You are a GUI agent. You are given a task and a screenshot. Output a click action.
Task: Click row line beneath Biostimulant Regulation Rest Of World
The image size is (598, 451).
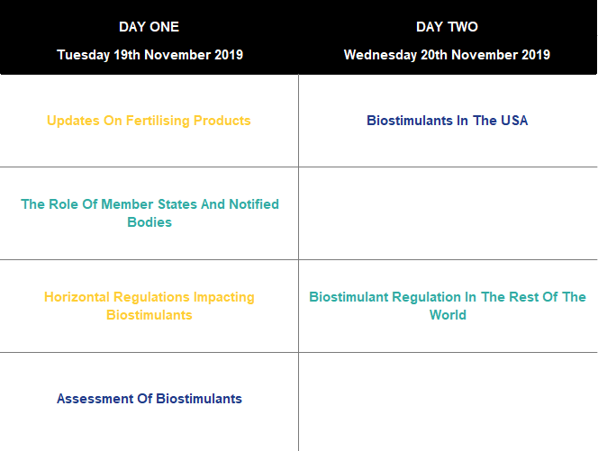(448, 352)
